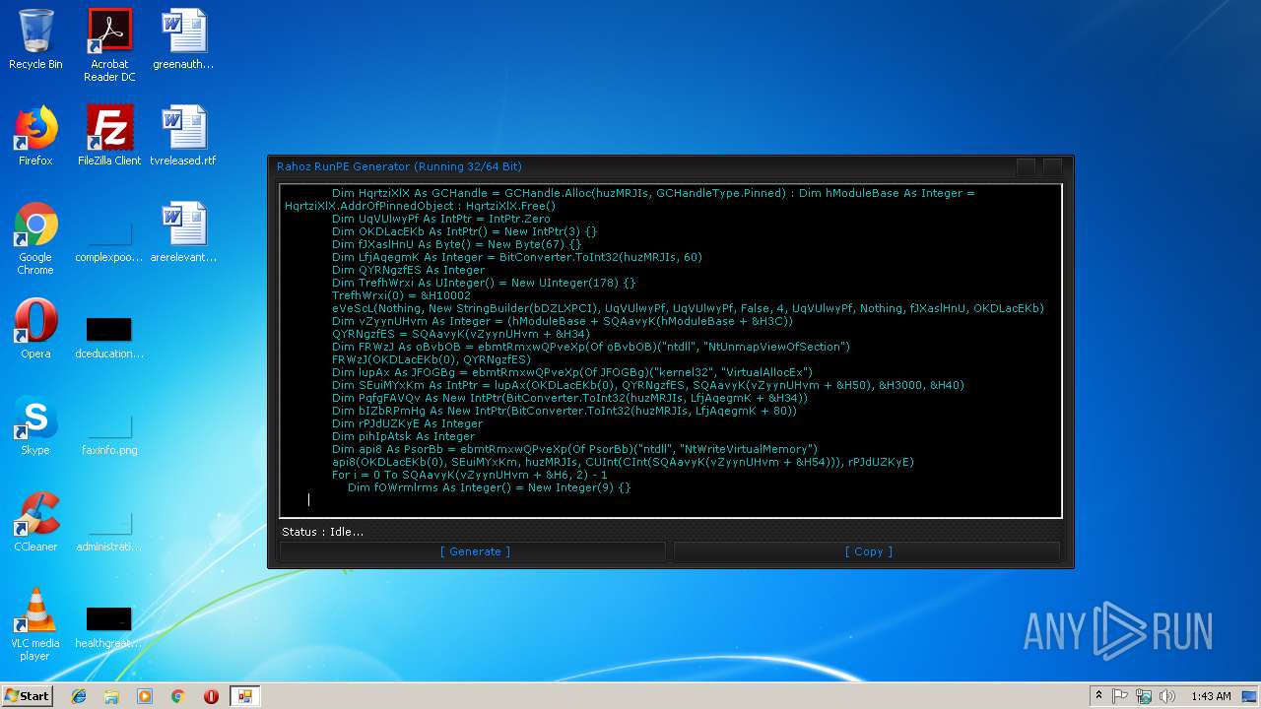Click the 1:43 AM taskbar clock

point(1211,696)
